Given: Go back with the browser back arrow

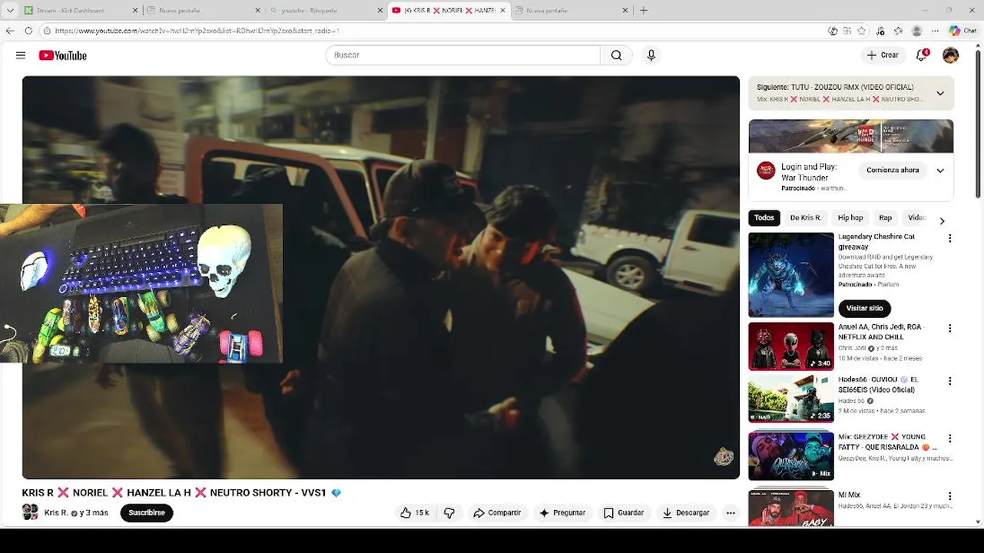Looking at the screenshot, I should (x=10, y=31).
